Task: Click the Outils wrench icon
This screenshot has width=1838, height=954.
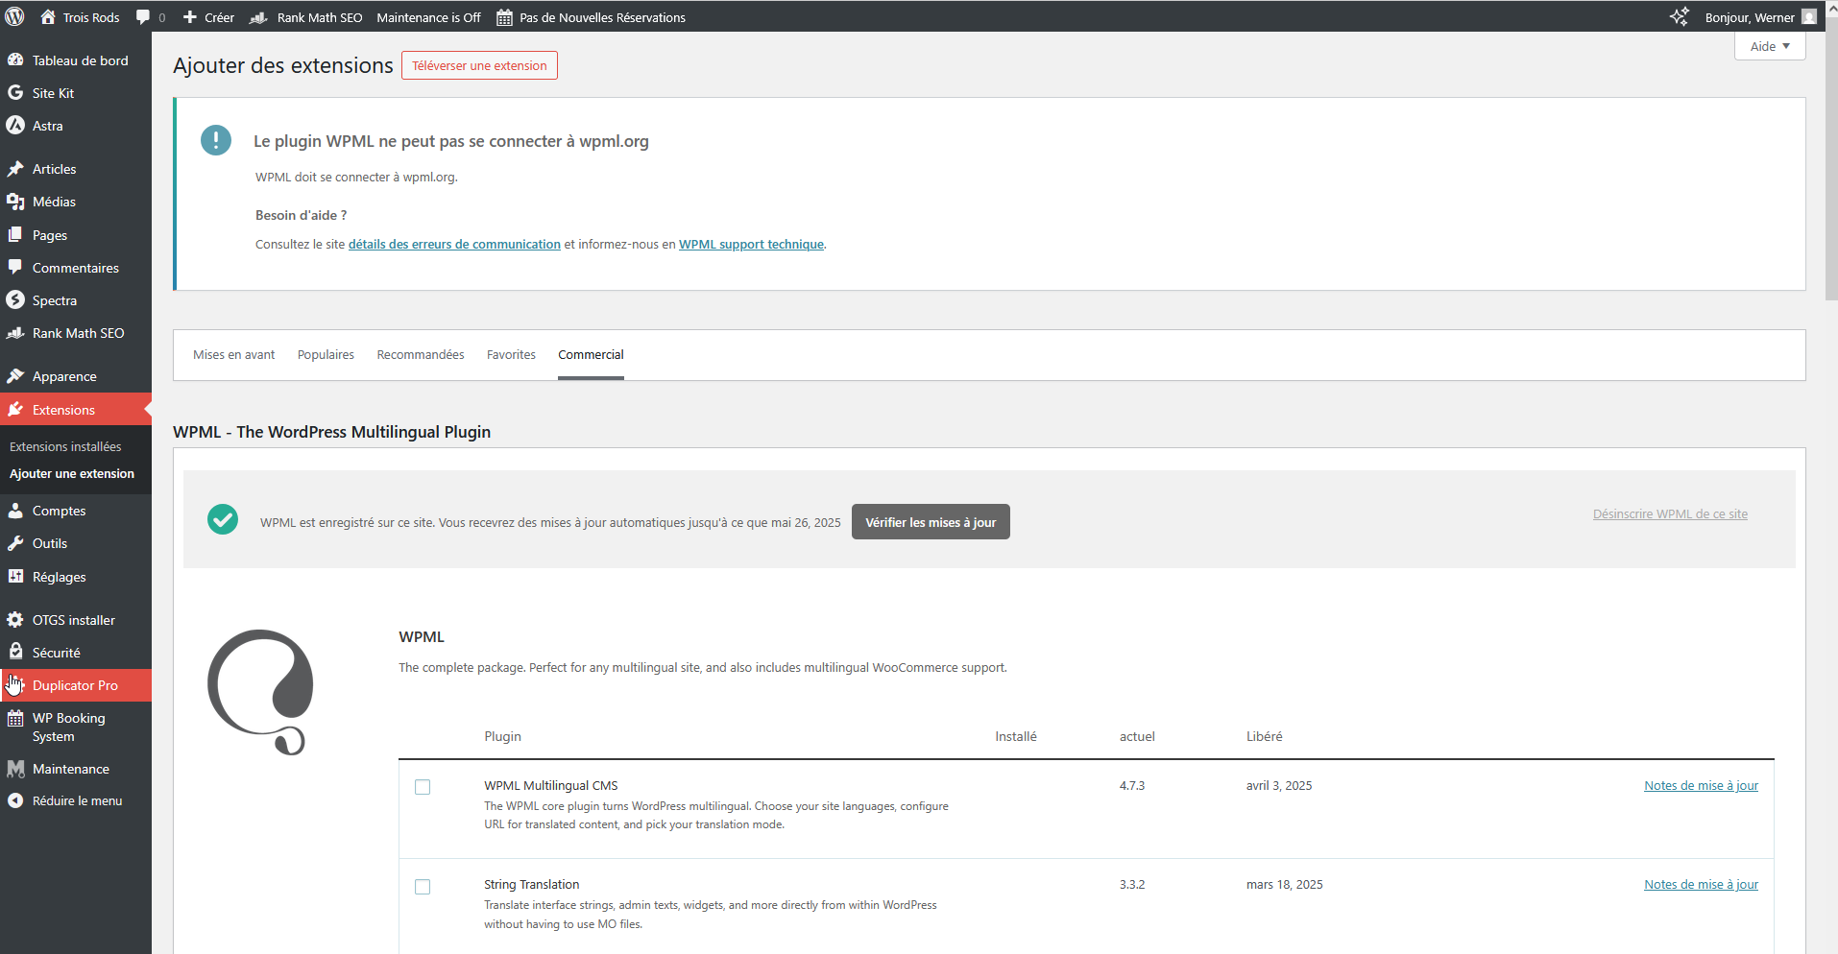Action: pyautogui.click(x=15, y=542)
